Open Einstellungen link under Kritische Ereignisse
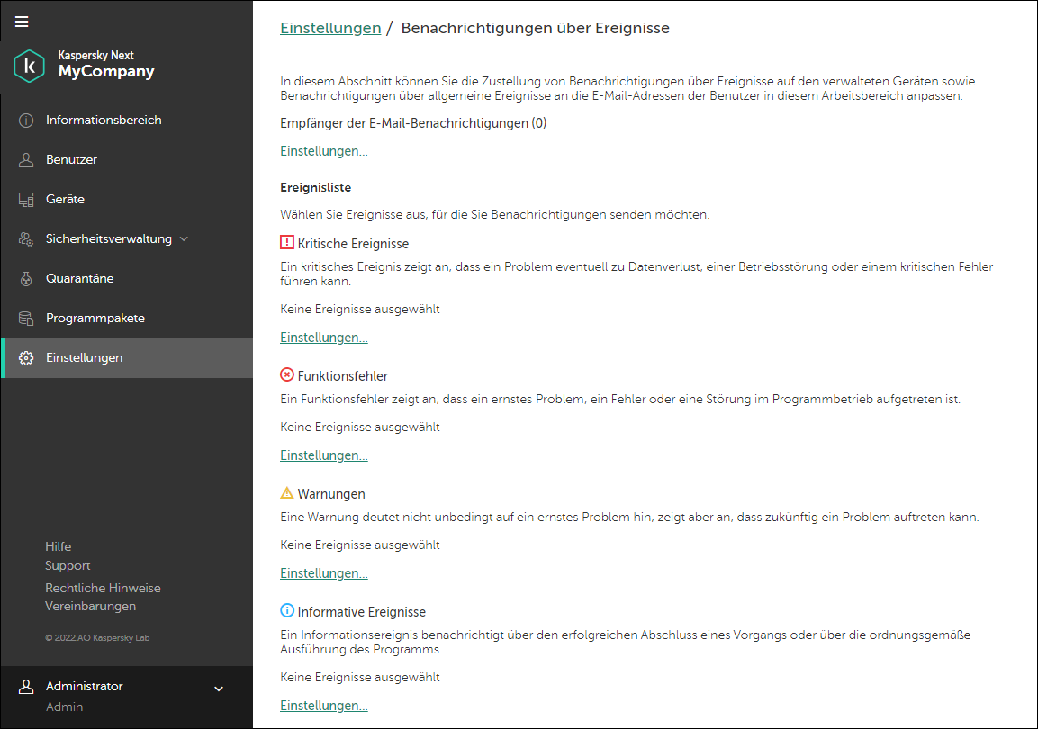1038x729 pixels. [x=324, y=337]
